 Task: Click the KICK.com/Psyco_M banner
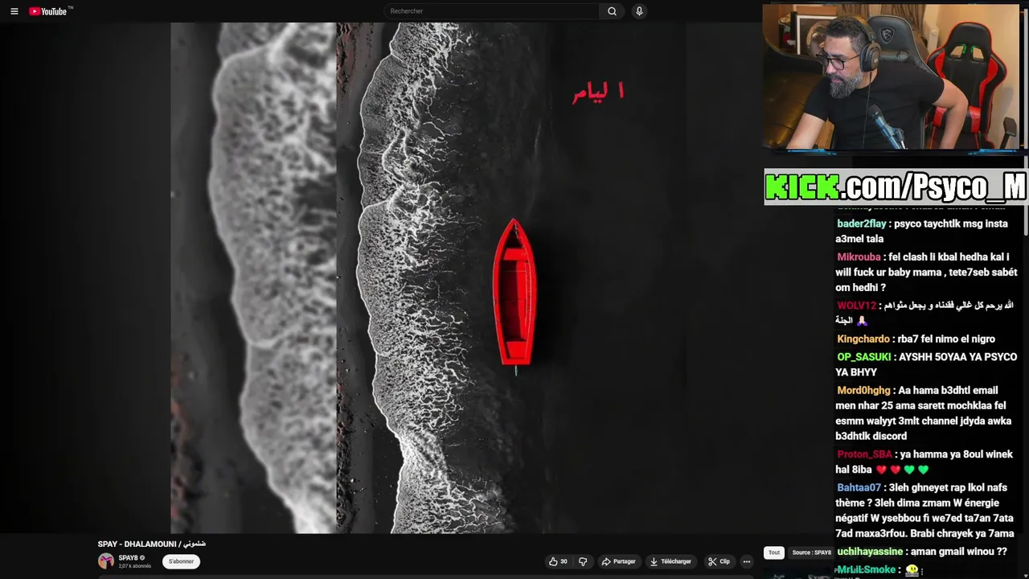point(896,187)
